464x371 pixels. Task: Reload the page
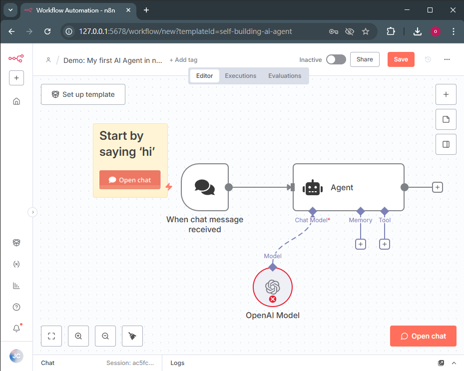tap(47, 31)
